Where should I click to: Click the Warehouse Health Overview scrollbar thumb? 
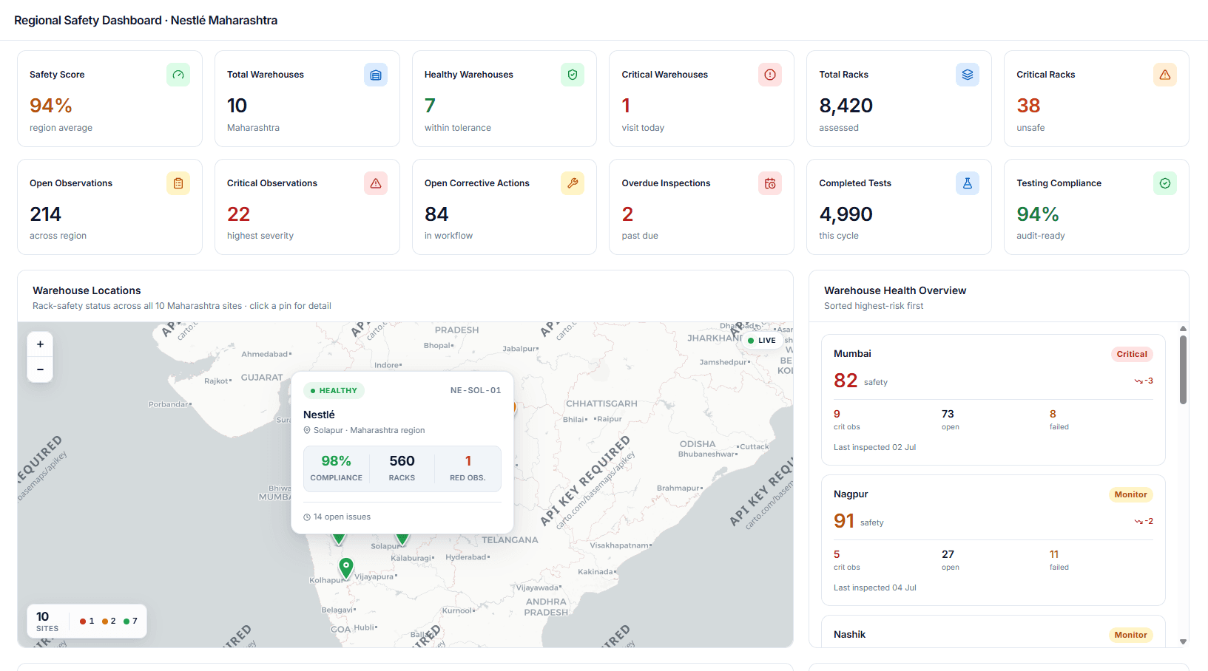coord(1184,369)
